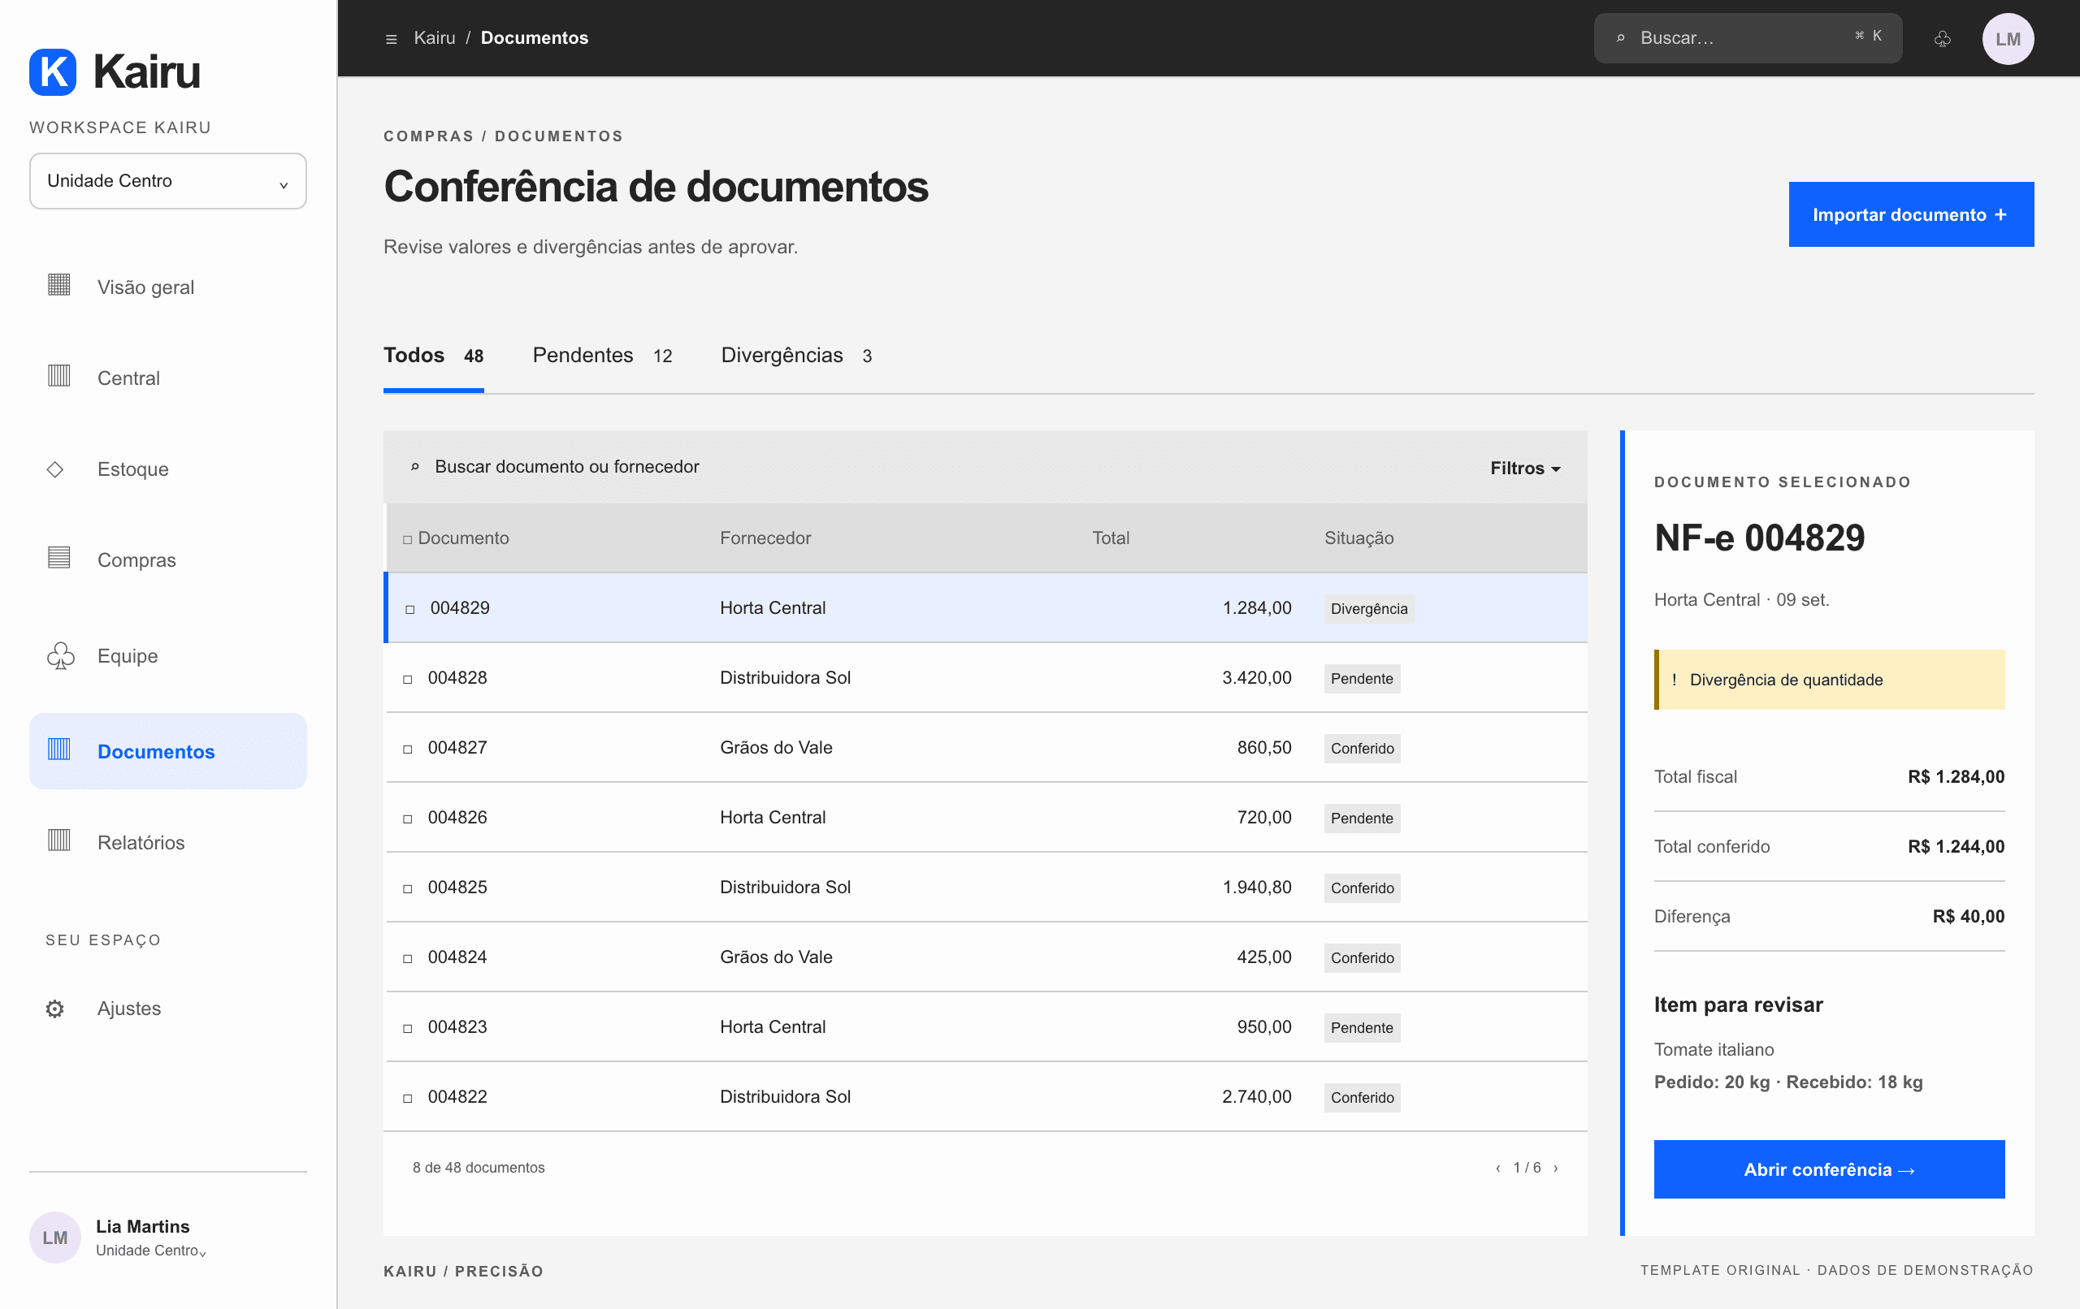2080x1309 pixels.
Task: Check the box for document 004822
Action: 408,1099
